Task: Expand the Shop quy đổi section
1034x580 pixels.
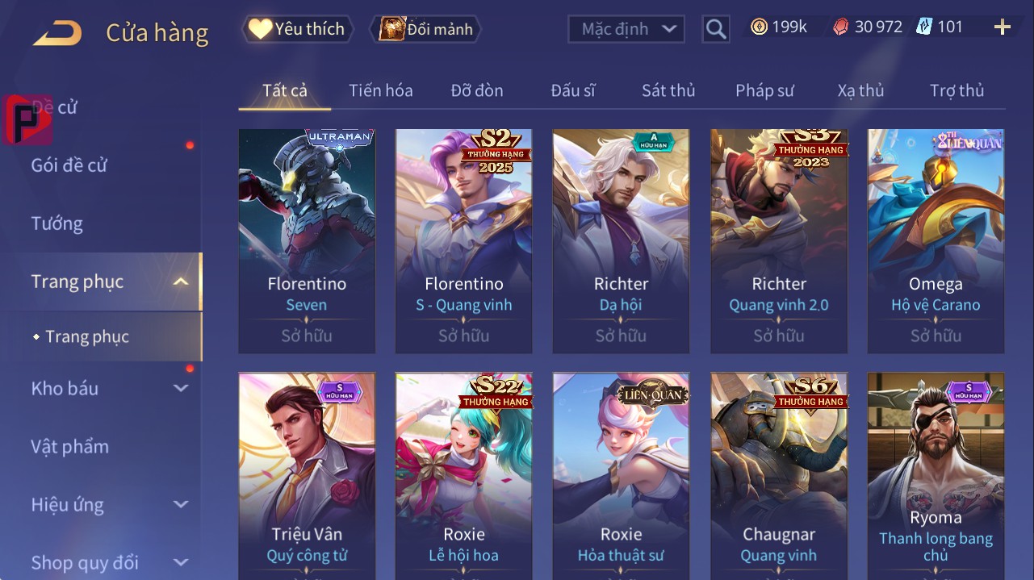Action: click(x=181, y=562)
